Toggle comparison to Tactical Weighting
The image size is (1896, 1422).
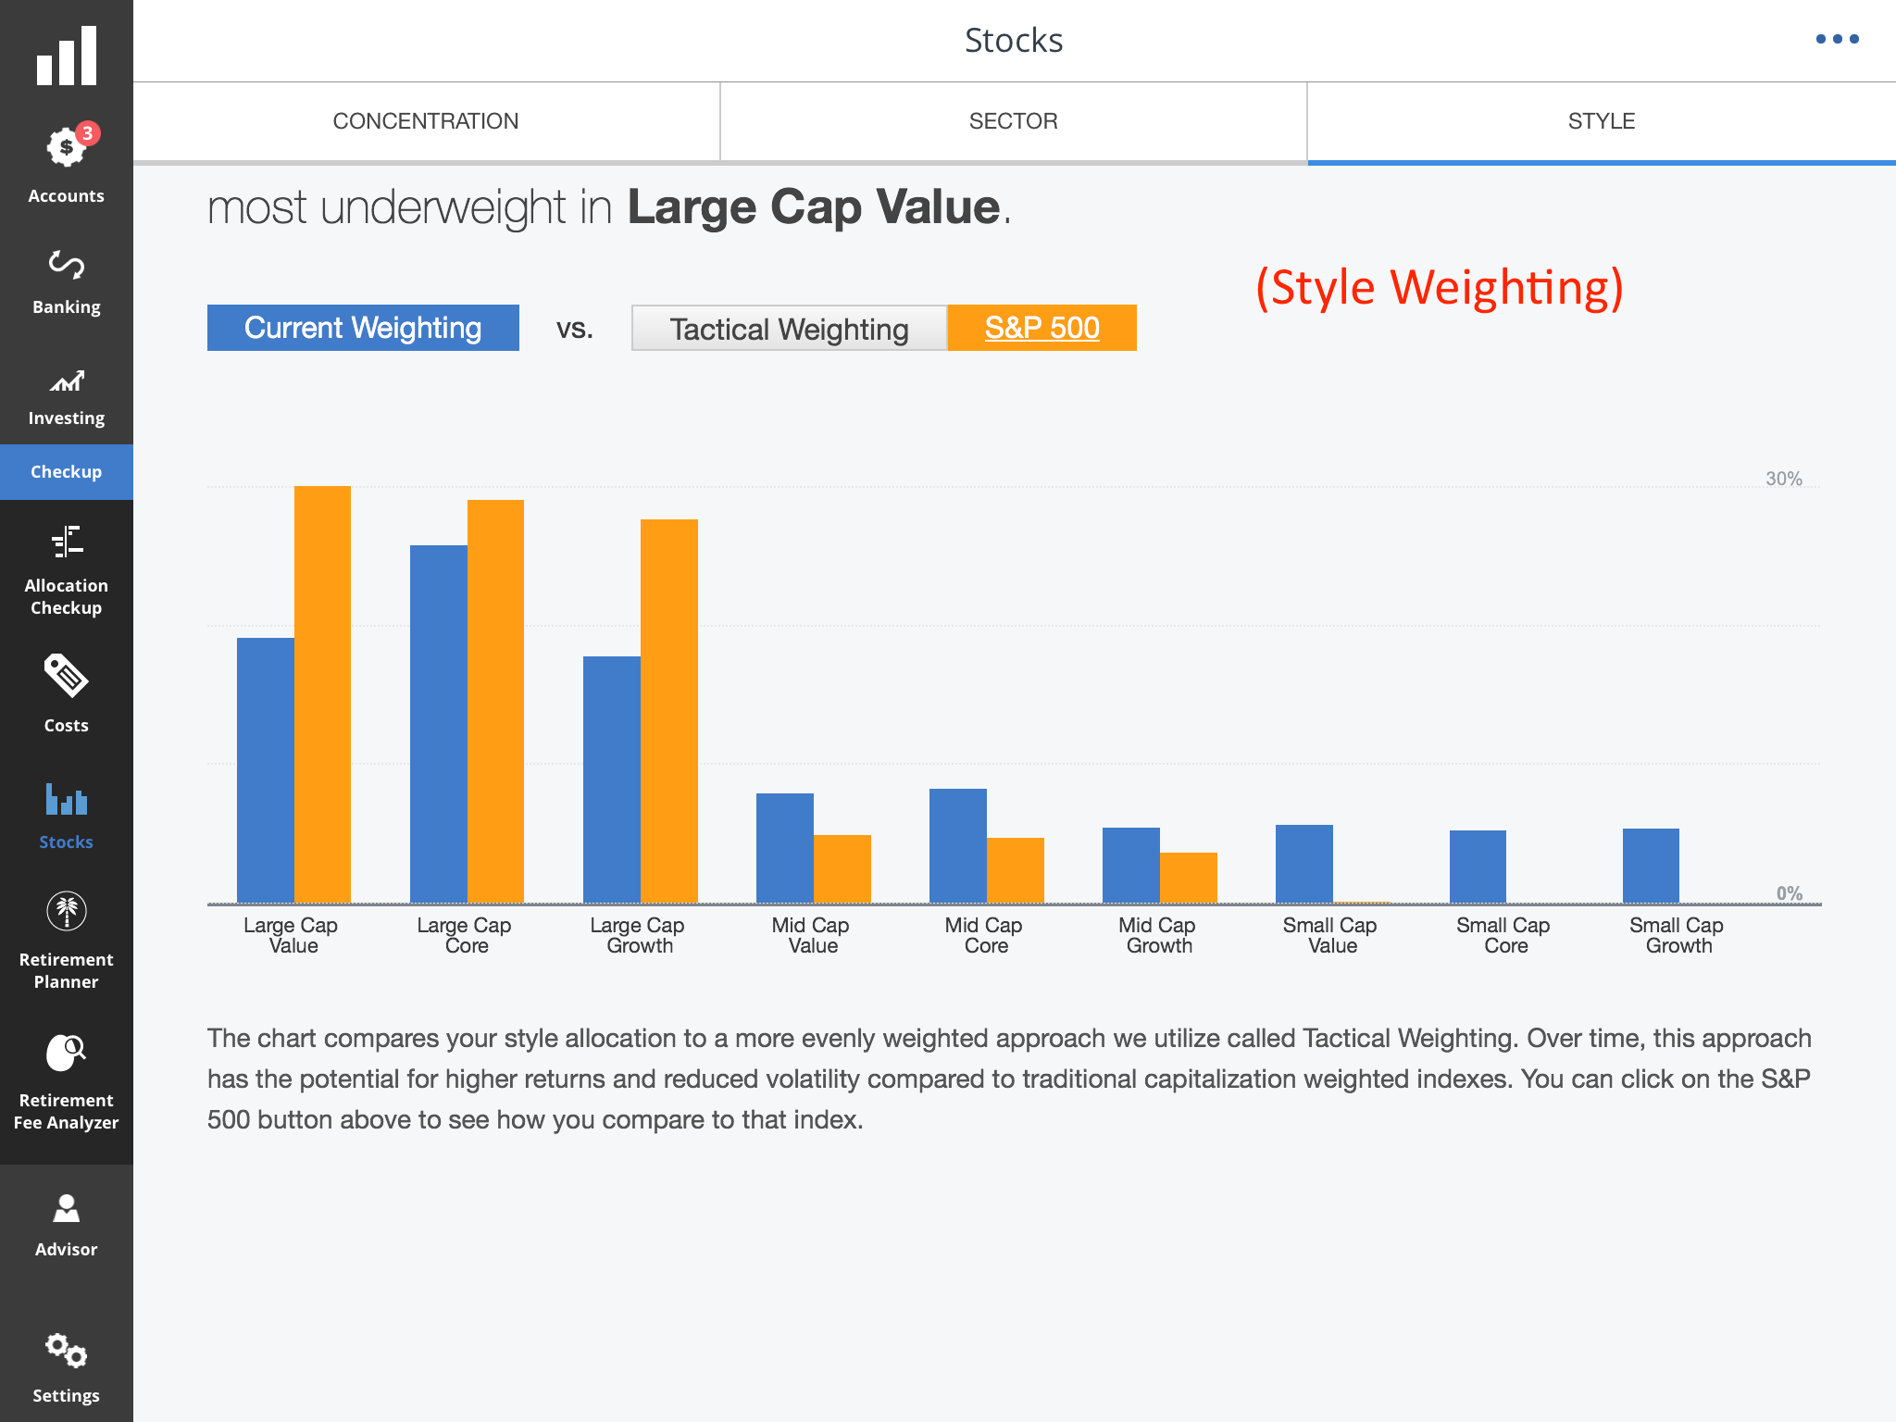point(789,329)
